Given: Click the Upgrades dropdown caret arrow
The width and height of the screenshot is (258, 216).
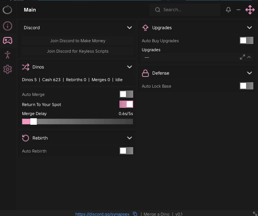Looking at the screenshot, I should pyautogui.click(x=249, y=57).
